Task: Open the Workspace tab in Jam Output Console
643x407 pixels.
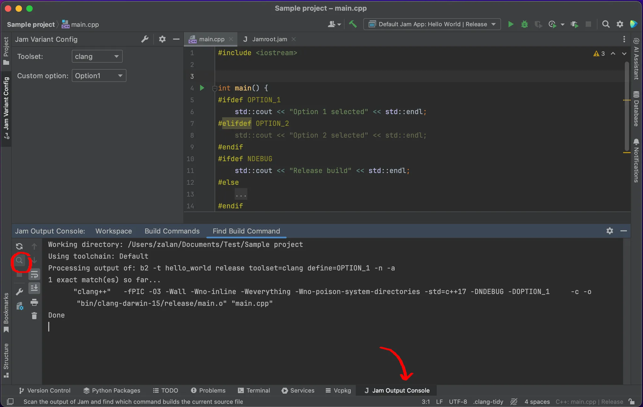Action: click(x=114, y=231)
